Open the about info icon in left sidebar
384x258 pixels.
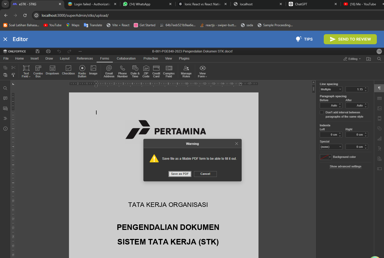(5, 128)
